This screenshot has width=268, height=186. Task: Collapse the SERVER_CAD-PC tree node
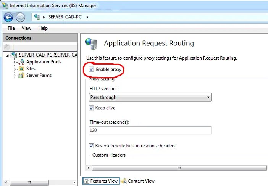coord(7,55)
